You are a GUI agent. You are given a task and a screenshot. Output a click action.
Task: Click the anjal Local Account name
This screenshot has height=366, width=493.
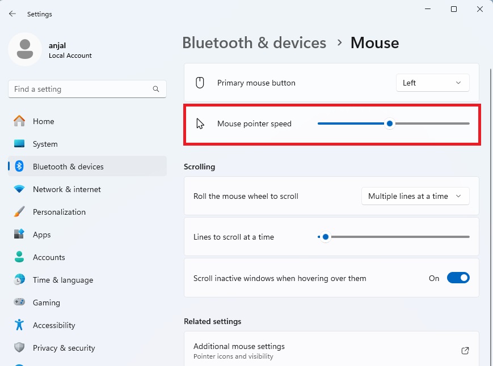[70, 50]
